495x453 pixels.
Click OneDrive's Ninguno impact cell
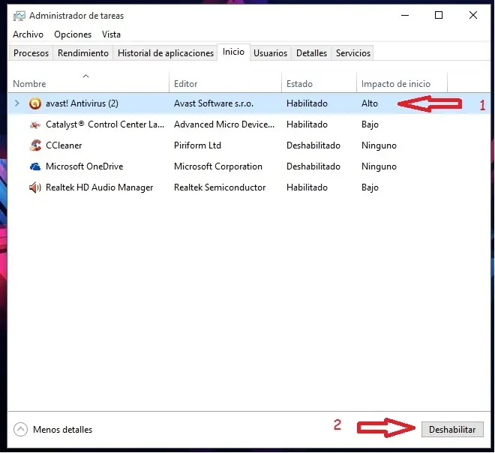[379, 166]
